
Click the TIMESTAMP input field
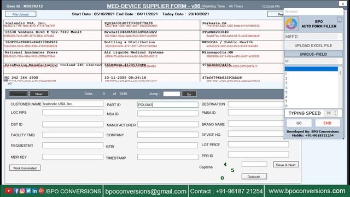(168, 157)
